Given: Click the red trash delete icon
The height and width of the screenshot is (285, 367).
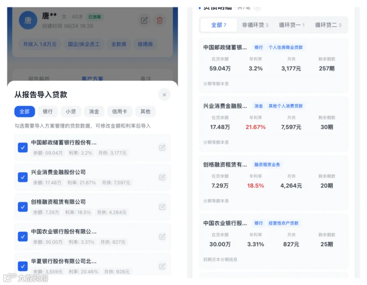Looking at the screenshot, I should click(x=159, y=21).
